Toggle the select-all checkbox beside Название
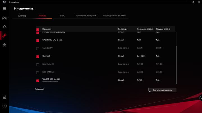The width and height of the screenshot is (202, 113). click(38, 30)
